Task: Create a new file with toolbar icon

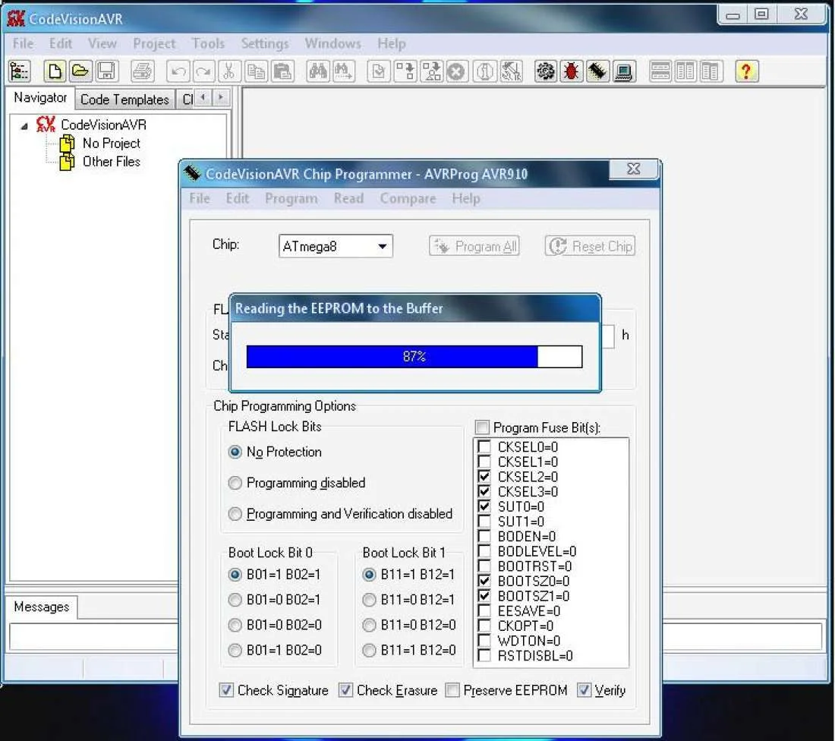Action: [55, 71]
